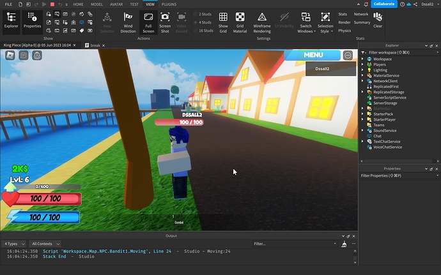The height and width of the screenshot is (275, 441).
Task: Click the help question mark icon
Action: click(402, 4)
